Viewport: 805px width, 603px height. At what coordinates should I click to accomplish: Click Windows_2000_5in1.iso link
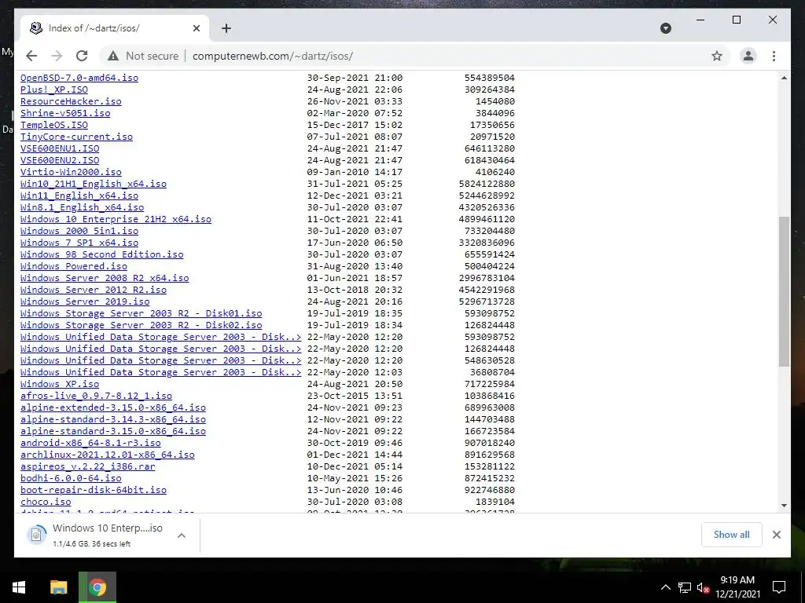coord(79,232)
